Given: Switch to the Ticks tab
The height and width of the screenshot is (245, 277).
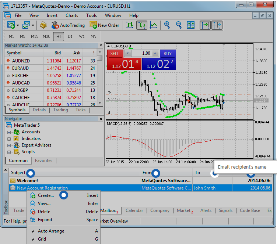Looking at the screenshot, I should 81,110.
